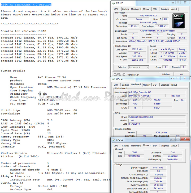Click the ASUSTeK Computer INC. manufacturer field

(x=157, y=92)
